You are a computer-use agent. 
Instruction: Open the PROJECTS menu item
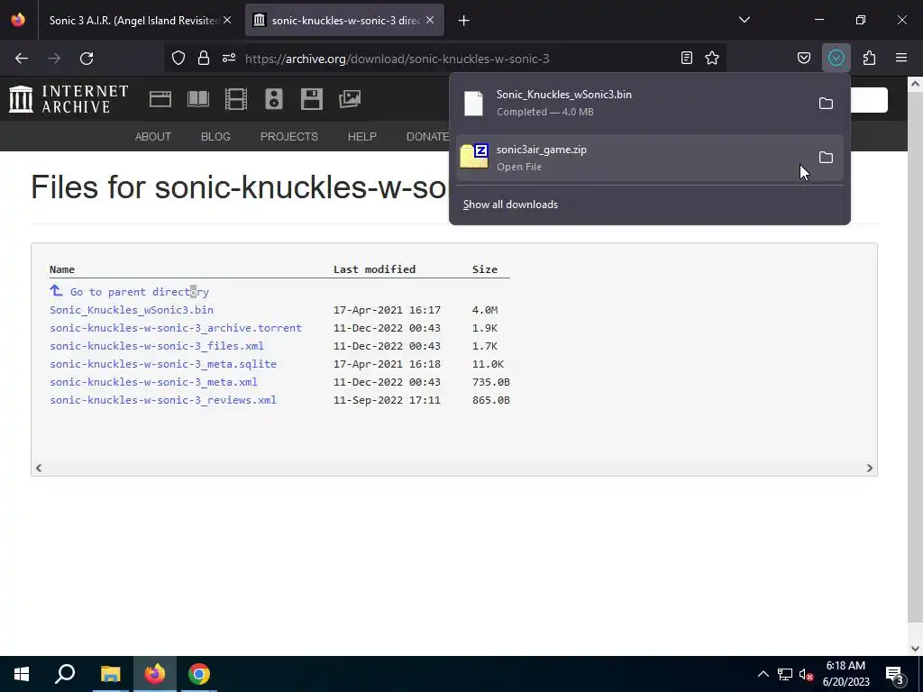(289, 137)
